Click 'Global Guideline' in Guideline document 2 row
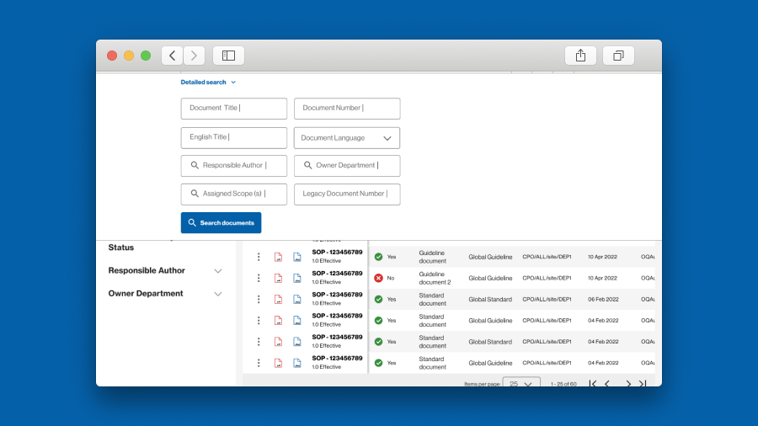This screenshot has width=758, height=426. point(490,278)
